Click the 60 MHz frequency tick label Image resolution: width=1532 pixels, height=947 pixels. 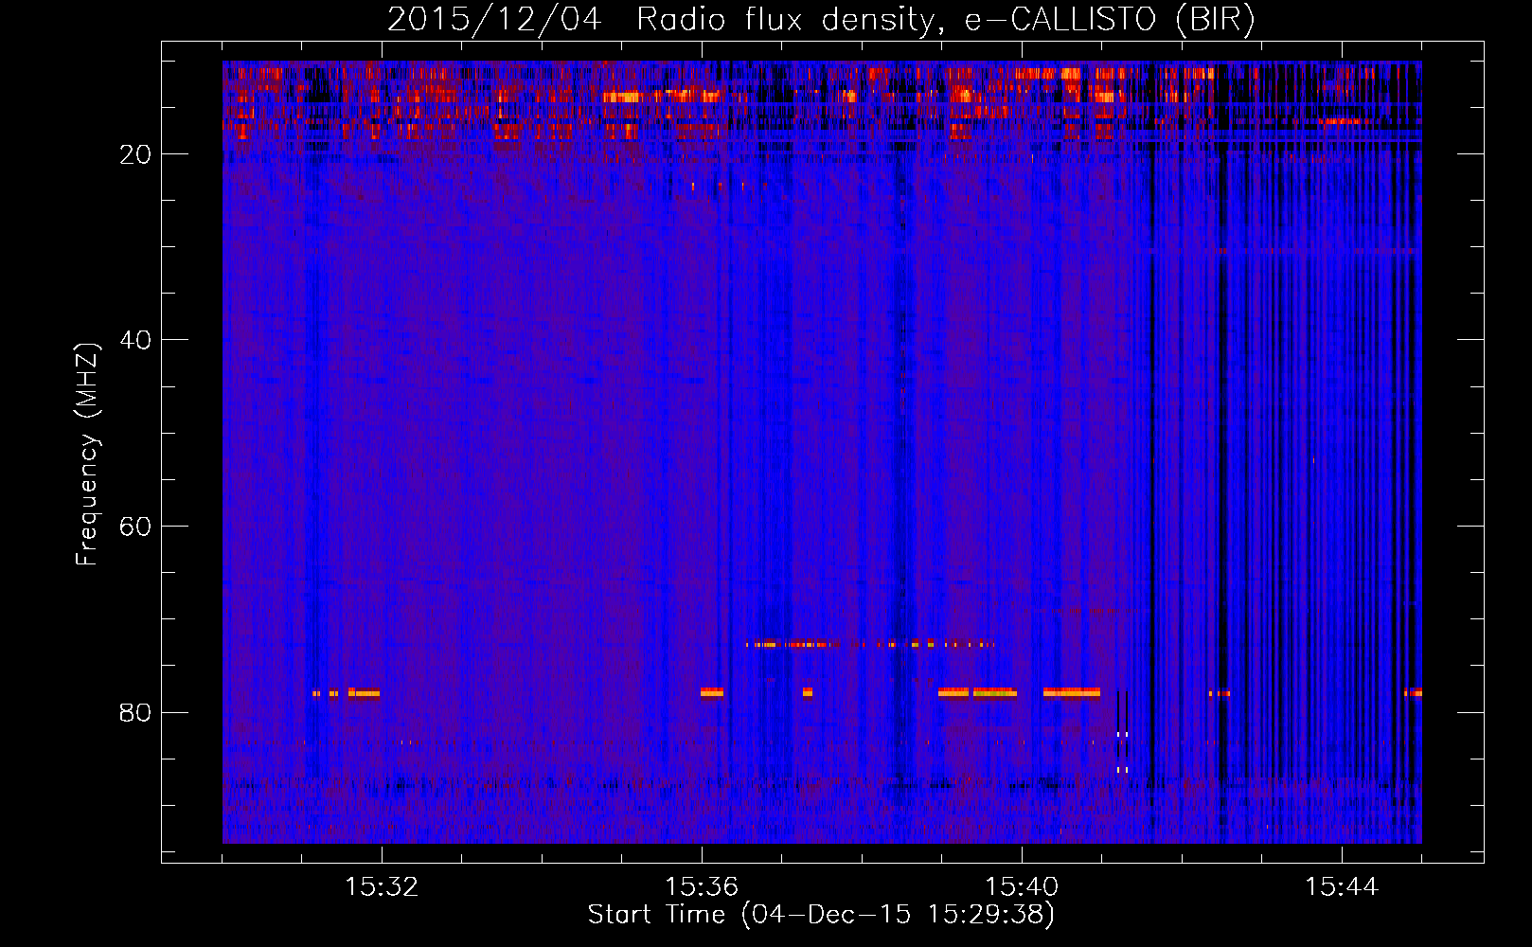click(136, 527)
